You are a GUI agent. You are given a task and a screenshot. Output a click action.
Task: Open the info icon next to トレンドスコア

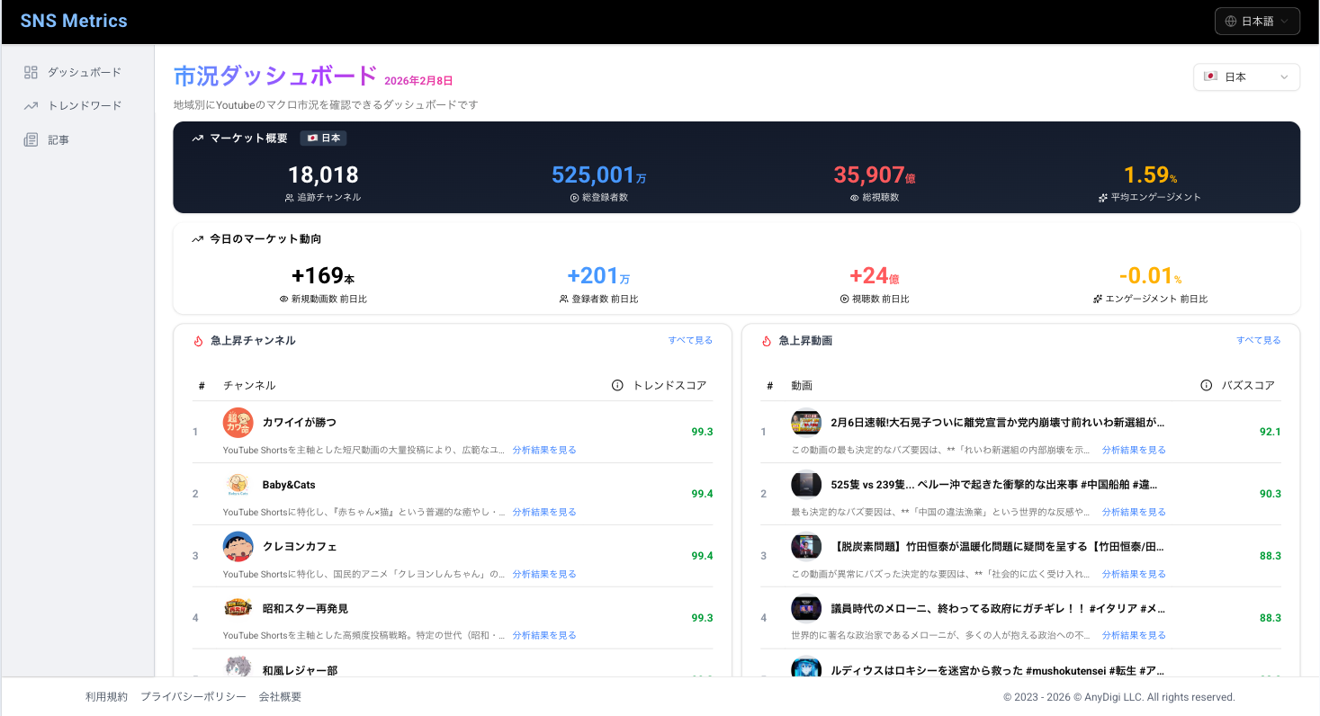[616, 384]
